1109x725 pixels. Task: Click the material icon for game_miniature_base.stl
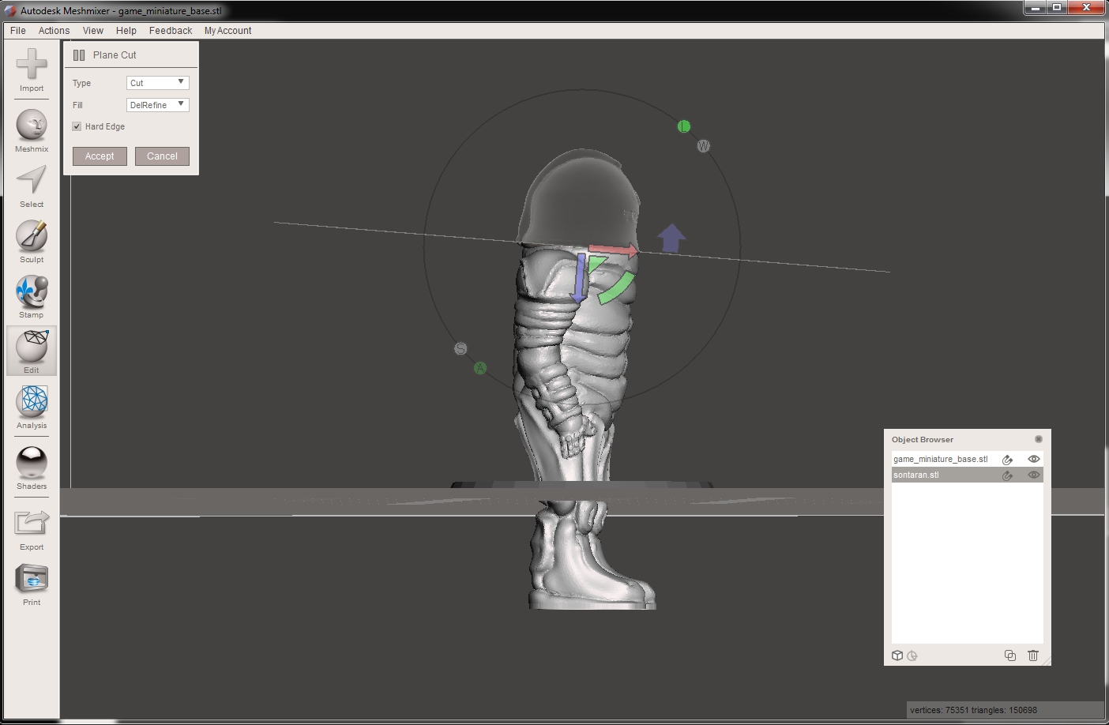(1007, 460)
